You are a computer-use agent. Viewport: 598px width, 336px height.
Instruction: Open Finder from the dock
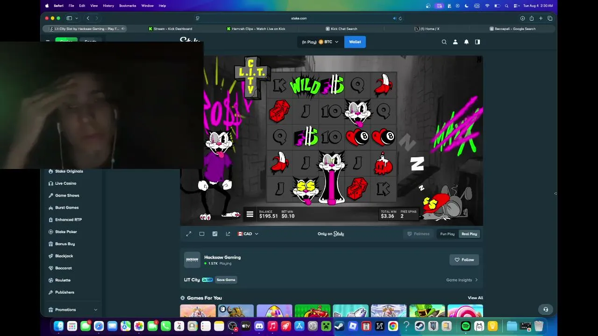click(x=58, y=326)
